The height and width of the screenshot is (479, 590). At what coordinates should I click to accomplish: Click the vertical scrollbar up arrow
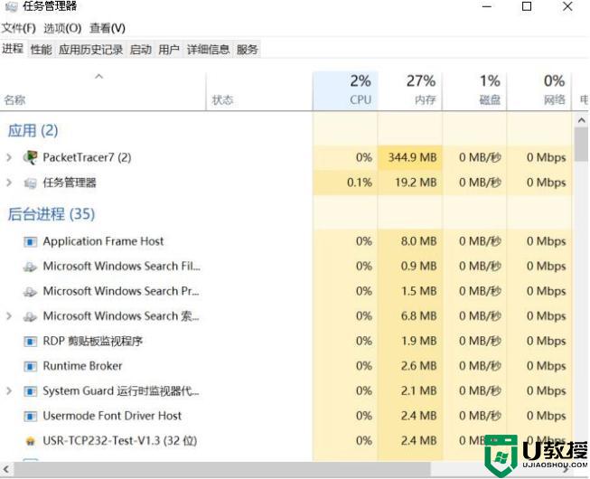point(582,120)
